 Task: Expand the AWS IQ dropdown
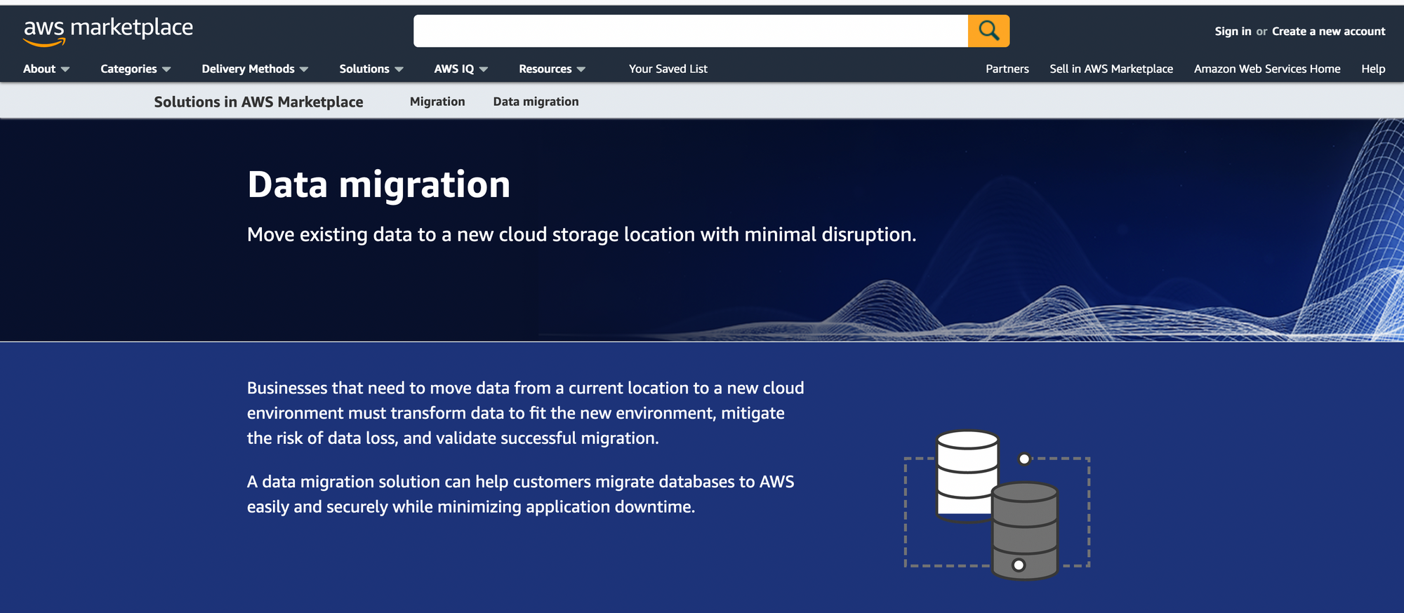tap(461, 69)
